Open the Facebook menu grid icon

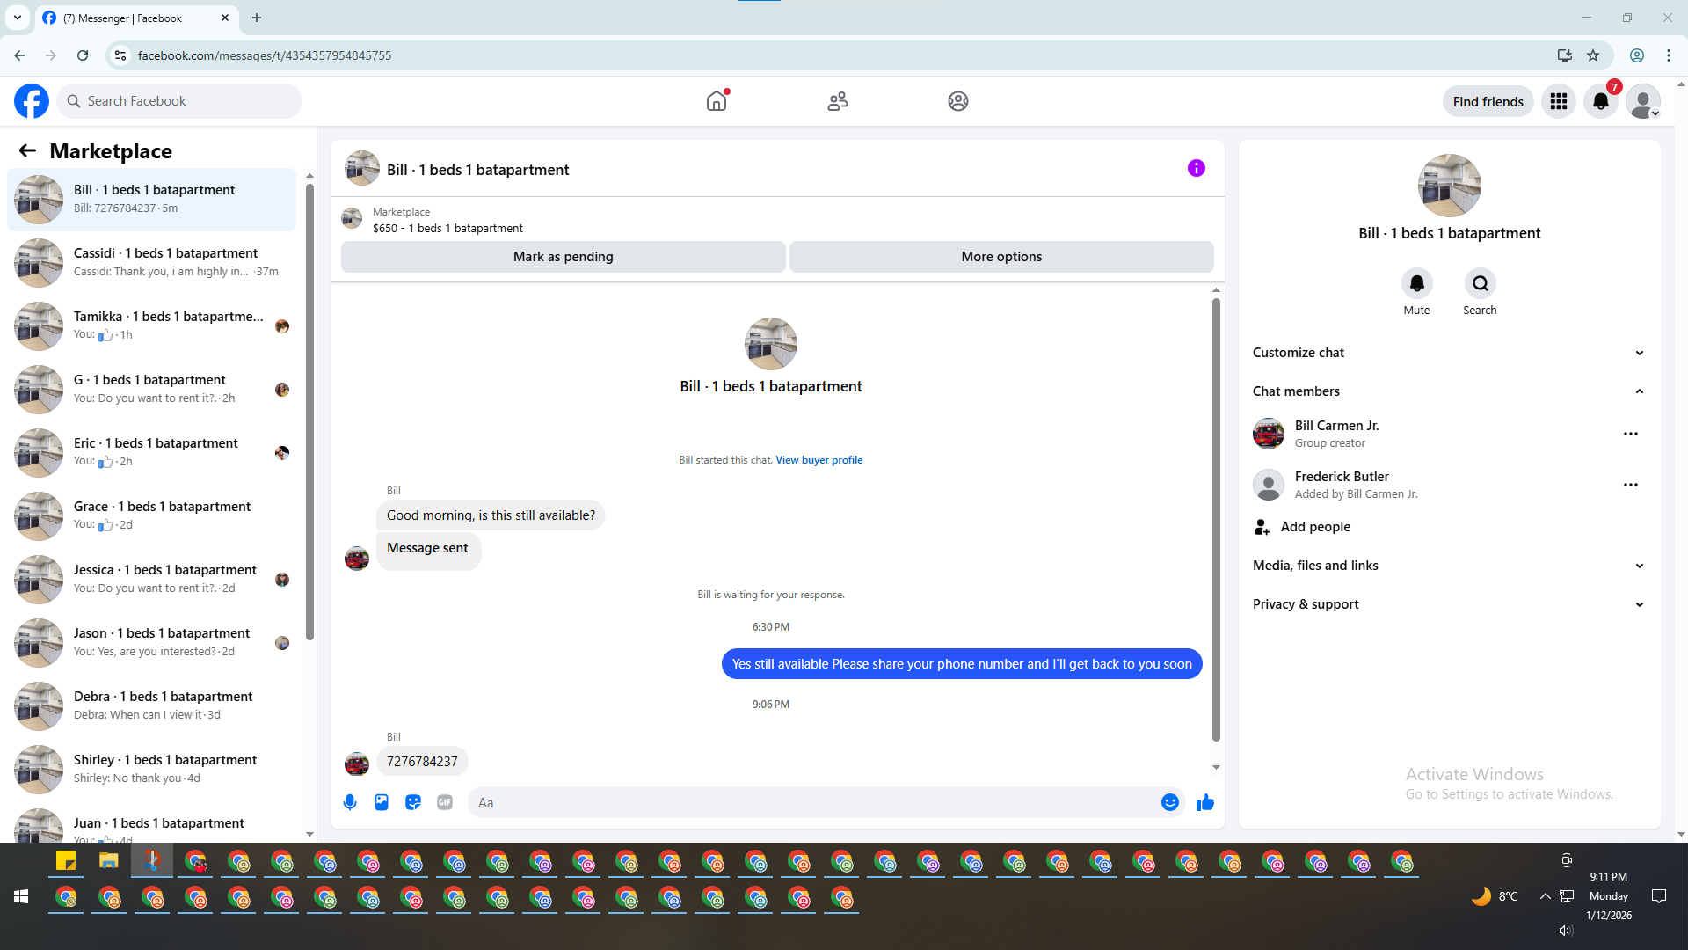[x=1559, y=101]
